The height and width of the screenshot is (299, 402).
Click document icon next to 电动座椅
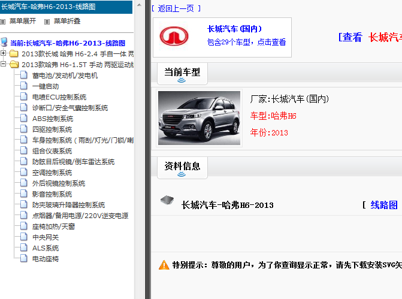[x=24, y=258]
